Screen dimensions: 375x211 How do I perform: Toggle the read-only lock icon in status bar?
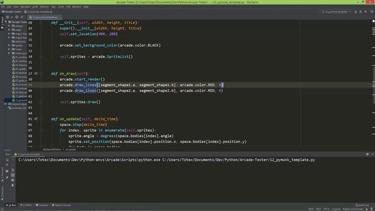(367, 209)
